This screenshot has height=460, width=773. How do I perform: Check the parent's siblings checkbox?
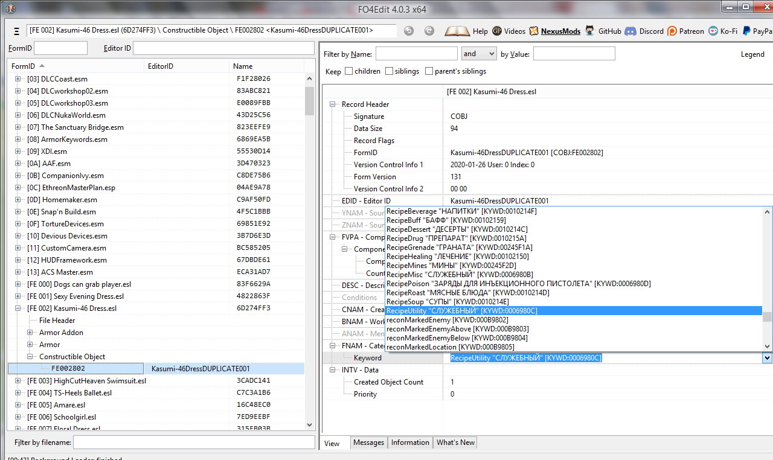coord(429,71)
